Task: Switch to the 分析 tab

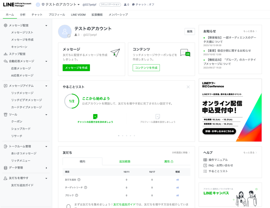Action: (23, 15)
